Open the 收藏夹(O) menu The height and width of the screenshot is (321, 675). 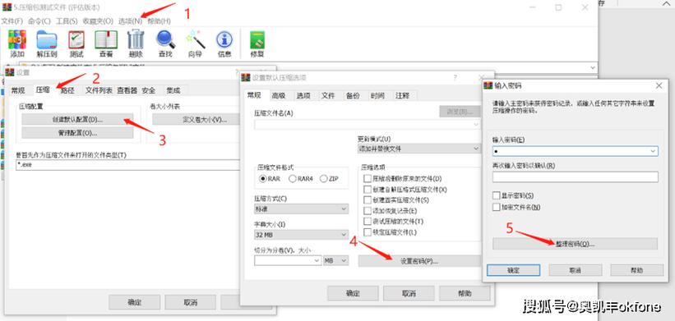click(98, 21)
